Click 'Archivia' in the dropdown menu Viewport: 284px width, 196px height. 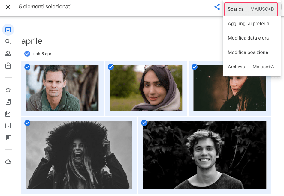(x=236, y=67)
